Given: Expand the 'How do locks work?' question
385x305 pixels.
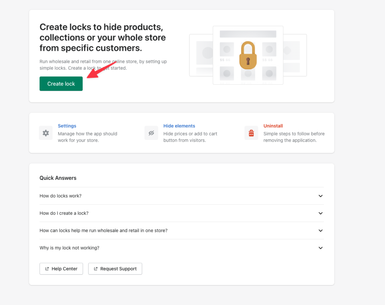Looking at the screenshot, I should point(182,196).
